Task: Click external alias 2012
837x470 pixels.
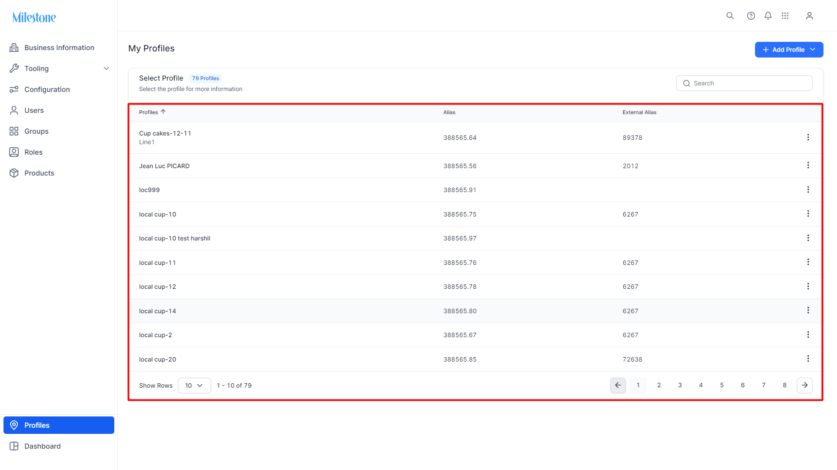Action: point(630,166)
